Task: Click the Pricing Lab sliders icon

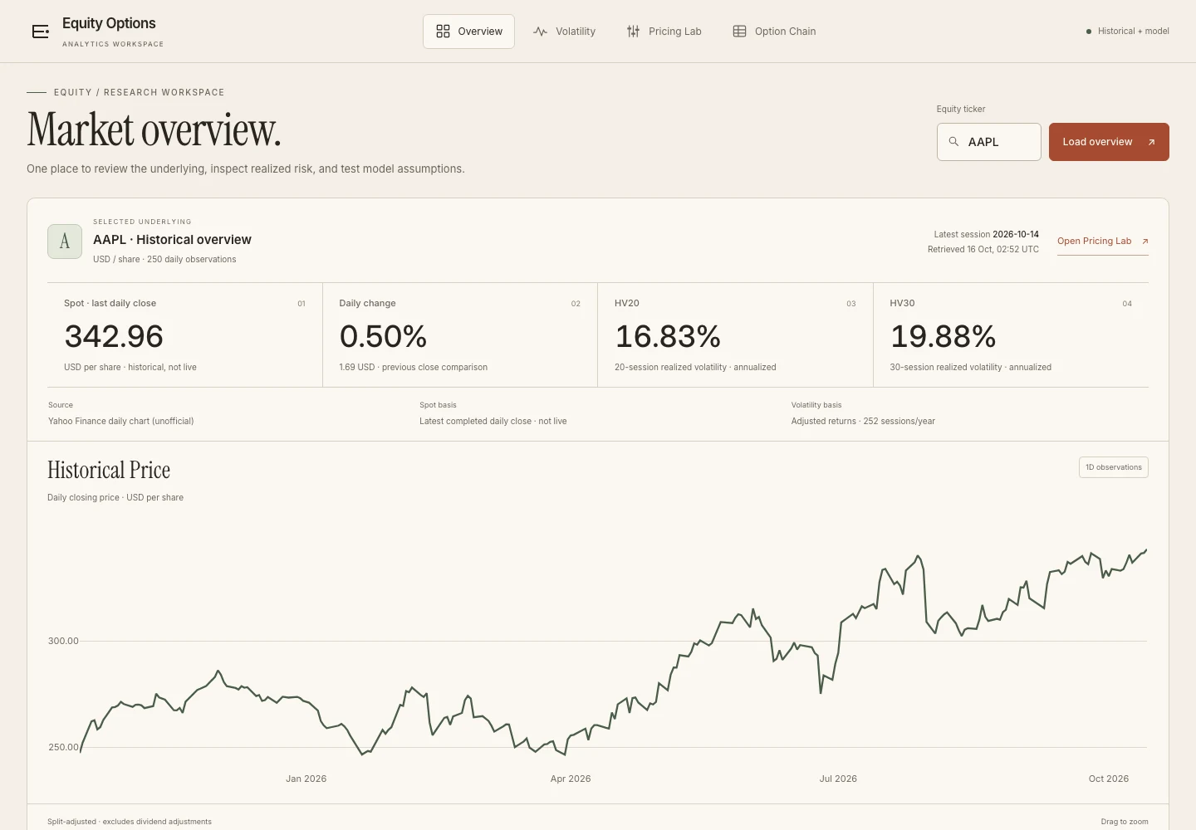Action: click(x=633, y=32)
